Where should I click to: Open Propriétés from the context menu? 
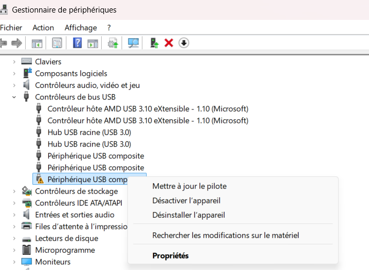click(170, 256)
